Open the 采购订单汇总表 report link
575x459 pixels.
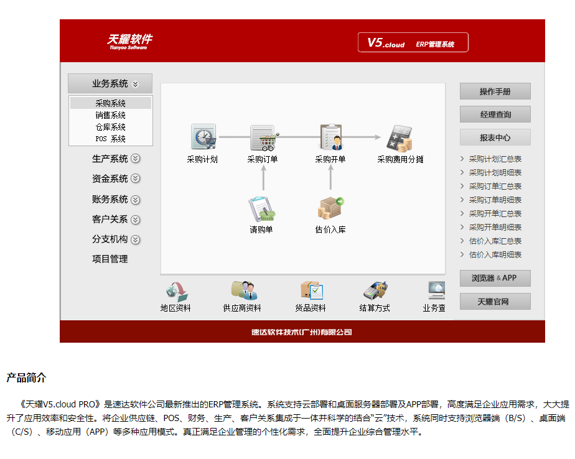(x=495, y=186)
